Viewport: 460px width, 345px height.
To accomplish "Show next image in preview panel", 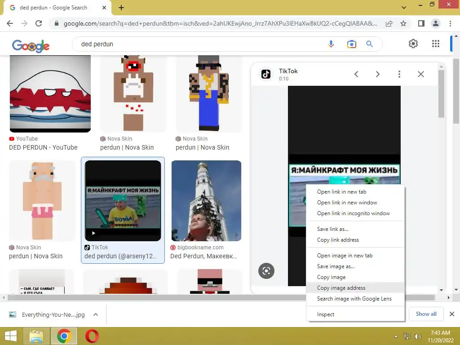I will [378, 74].
